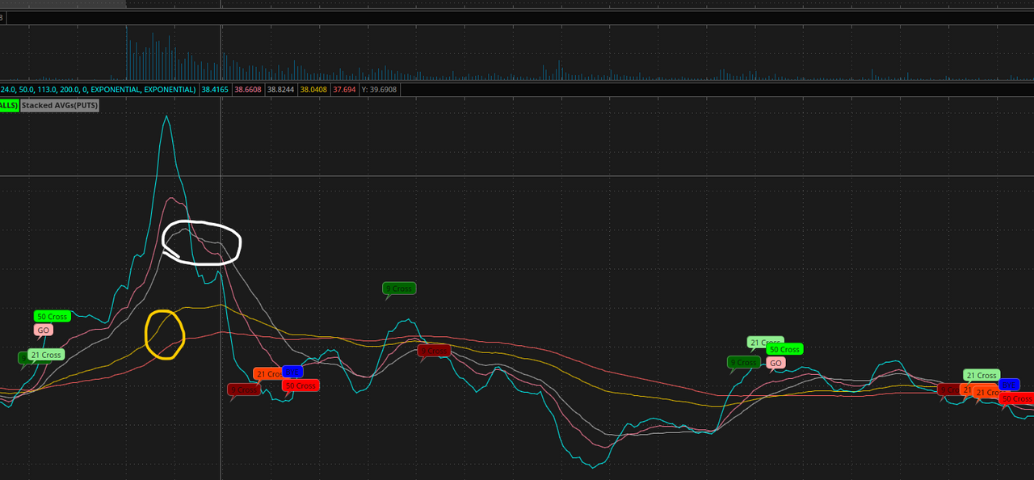Select the cyan 38.4165 average value
This screenshot has width=1034, height=480.
[x=215, y=90]
